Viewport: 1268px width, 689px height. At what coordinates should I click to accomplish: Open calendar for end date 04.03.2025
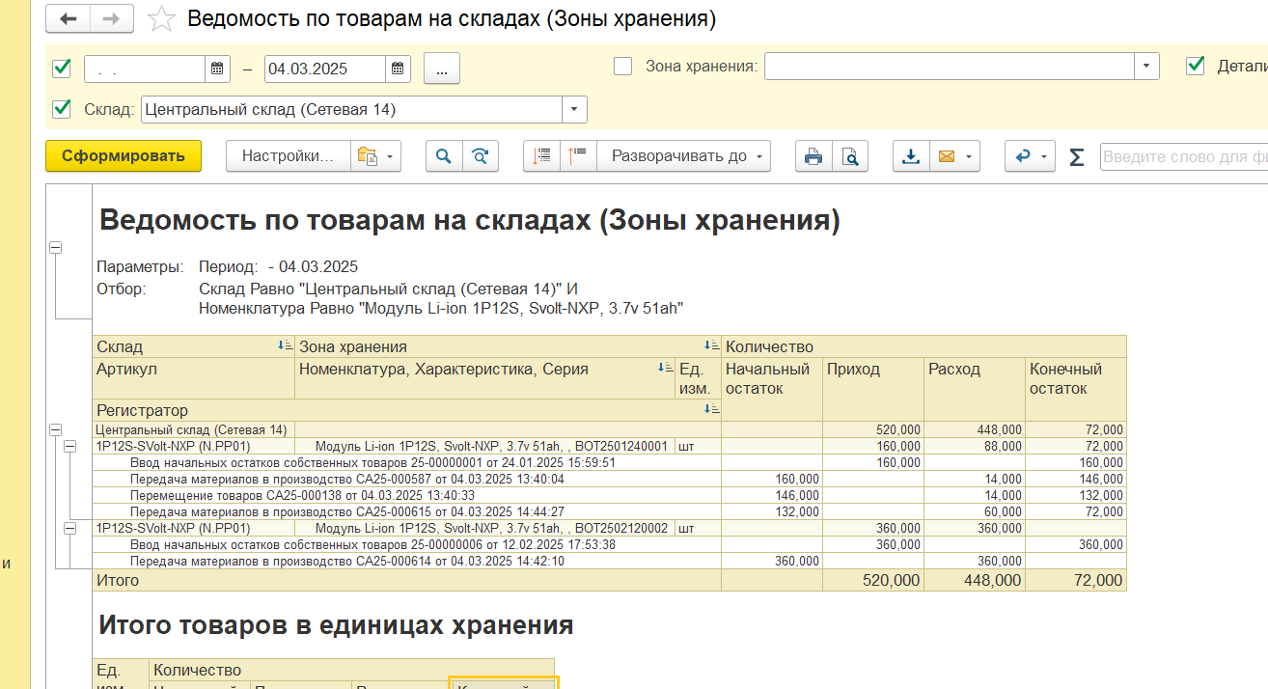398,69
